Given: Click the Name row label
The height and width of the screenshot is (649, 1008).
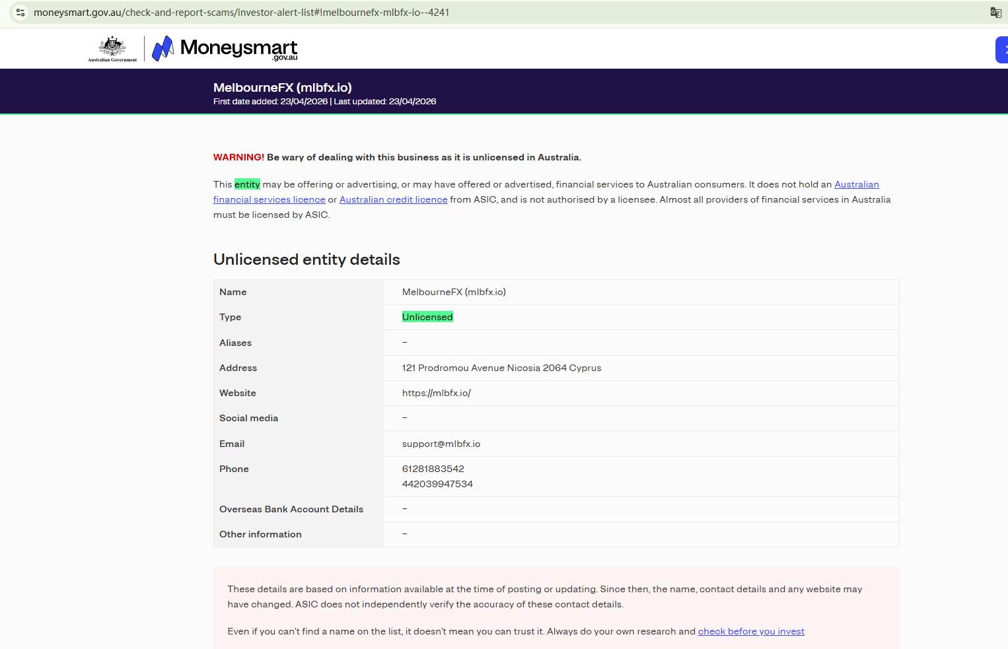Looking at the screenshot, I should pos(233,292).
